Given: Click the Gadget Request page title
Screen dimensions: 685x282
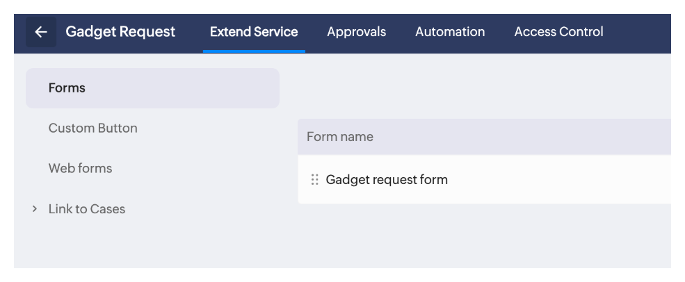Looking at the screenshot, I should 120,32.
